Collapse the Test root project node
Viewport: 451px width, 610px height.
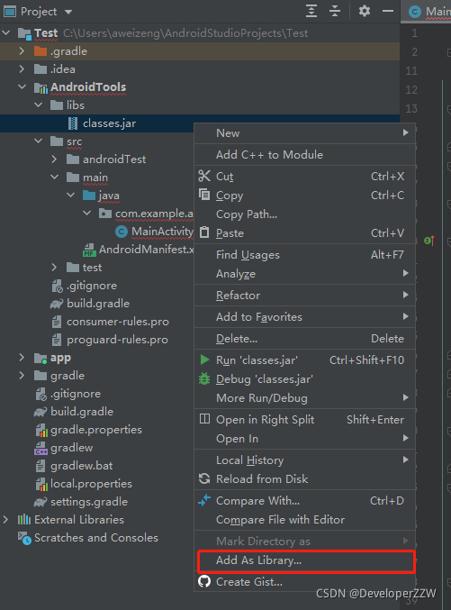(x=6, y=33)
